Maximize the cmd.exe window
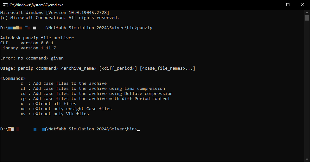 coord(288,5)
